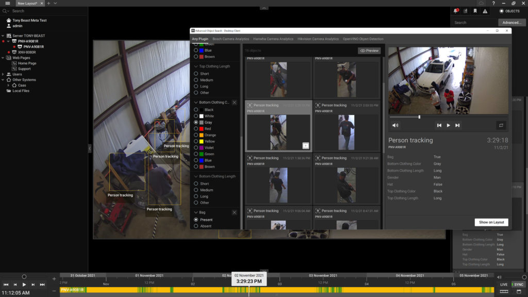The image size is (528, 297).
Task: Switch to OpenVINO Object Detection tab
Action: click(x=363, y=39)
